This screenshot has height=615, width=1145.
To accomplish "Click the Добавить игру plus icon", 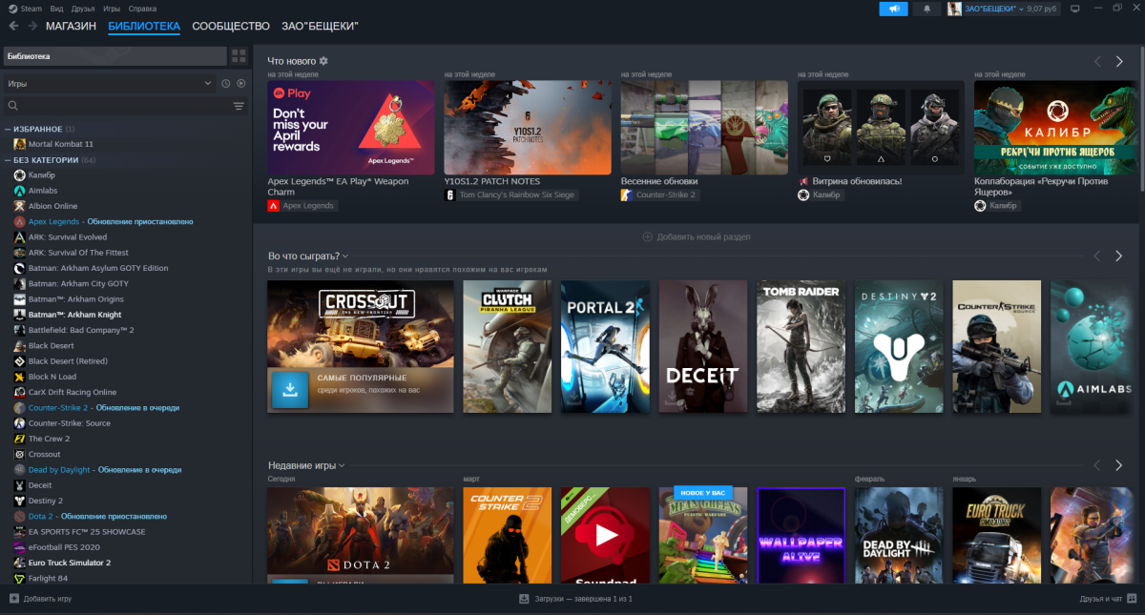I will [13, 599].
